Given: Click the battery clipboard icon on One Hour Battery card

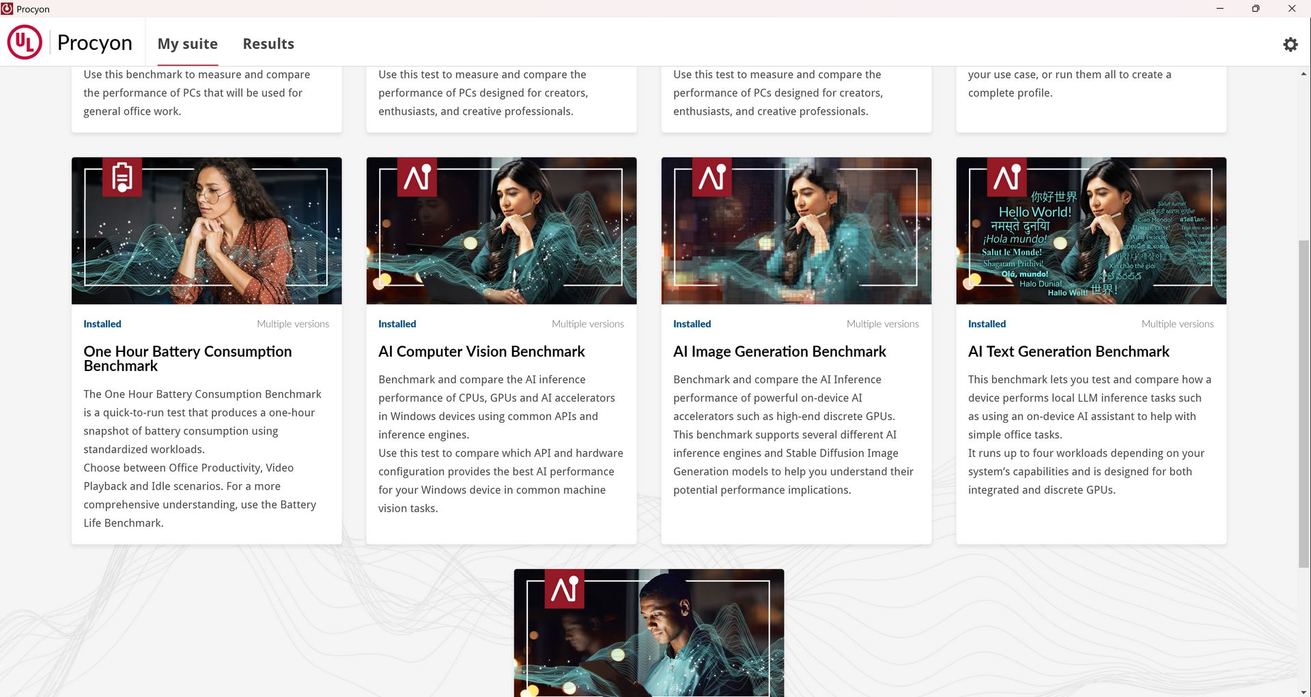Looking at the screenshot, I should pos(122,177).
